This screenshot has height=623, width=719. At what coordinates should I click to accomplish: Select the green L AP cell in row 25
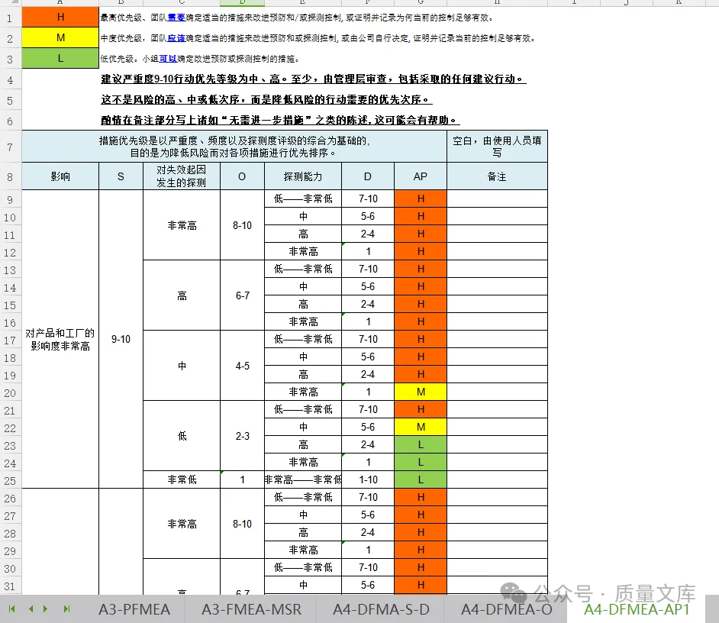coord(421,479)
